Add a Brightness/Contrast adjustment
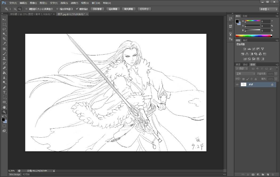Viewport: 280px width, 177px height. (245, 49)
